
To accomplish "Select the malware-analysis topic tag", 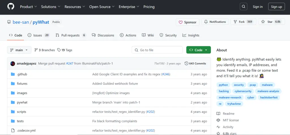I will [268, 91].
